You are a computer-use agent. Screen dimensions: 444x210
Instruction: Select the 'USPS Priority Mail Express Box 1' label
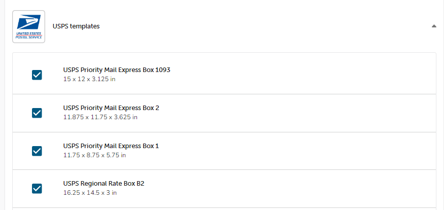(111, 146)
